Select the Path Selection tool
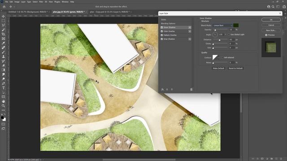Image resolution: width=287 pixels, height=161 pixels. (x=3, y=93)
